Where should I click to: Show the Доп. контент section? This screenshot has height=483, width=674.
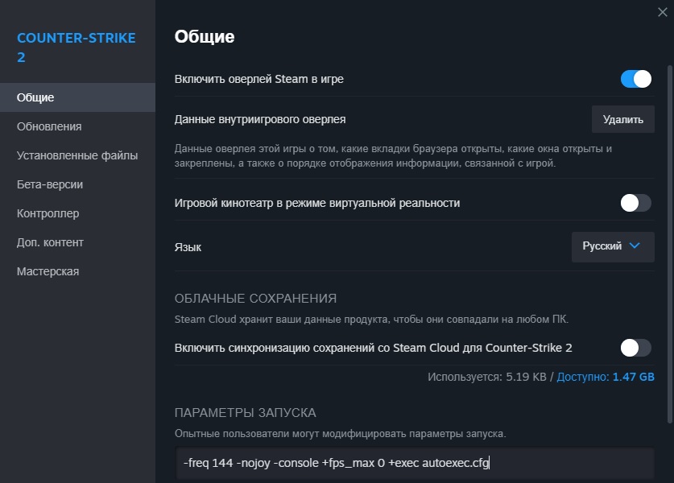point(50,242)
